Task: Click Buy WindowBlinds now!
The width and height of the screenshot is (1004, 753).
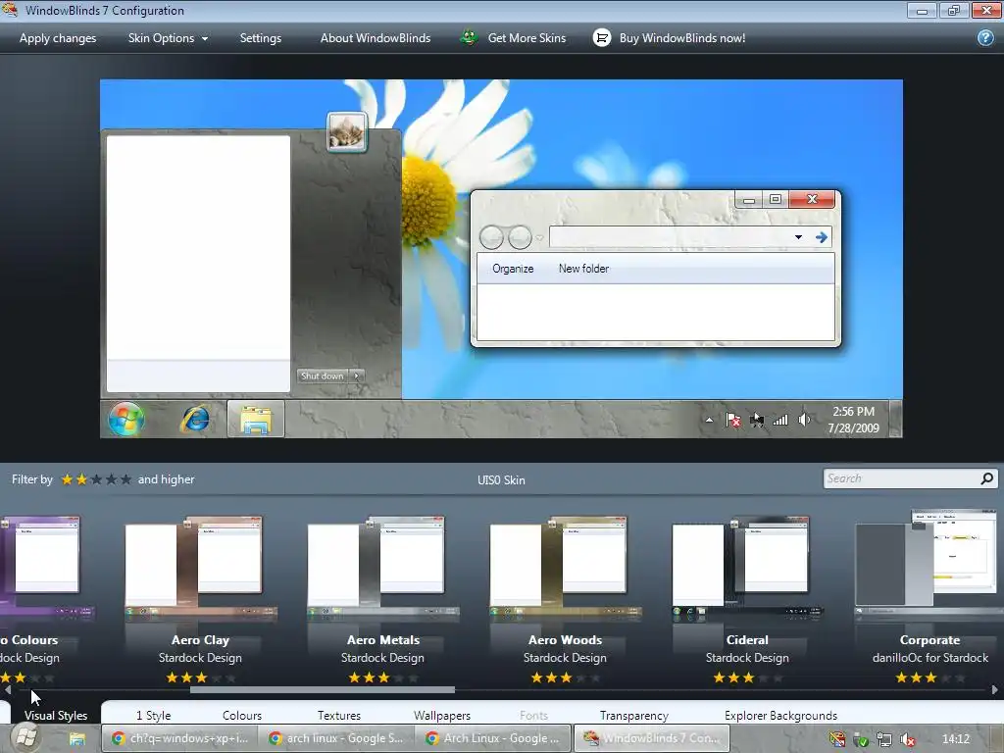Action: [682, 38]
